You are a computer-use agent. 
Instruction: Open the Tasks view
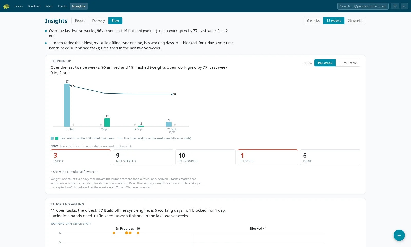click(x=18, y=6)
